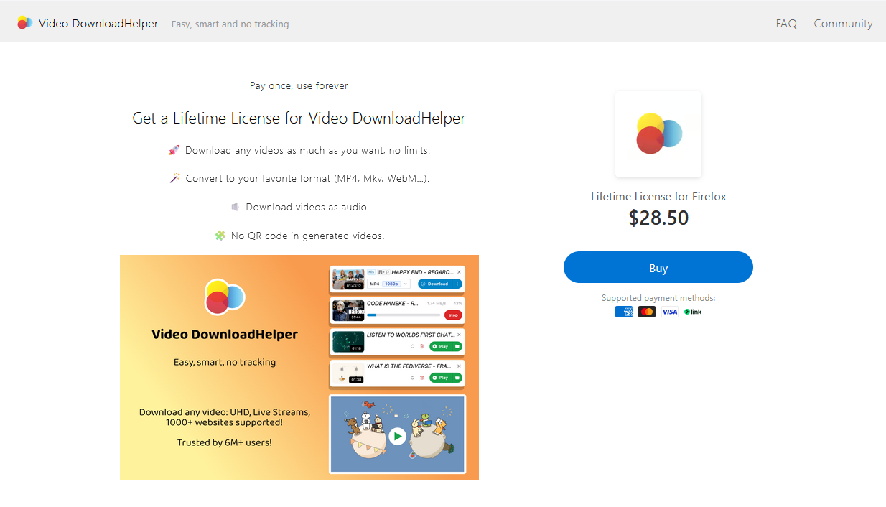Click the white play button on the promo cartoon video
Viewport: 886px width, 507px height.
pyautogui.click(x=397, y=436)
